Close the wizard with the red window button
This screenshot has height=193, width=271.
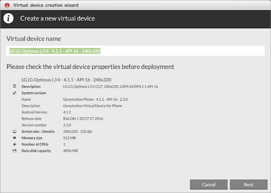[7, 6]
